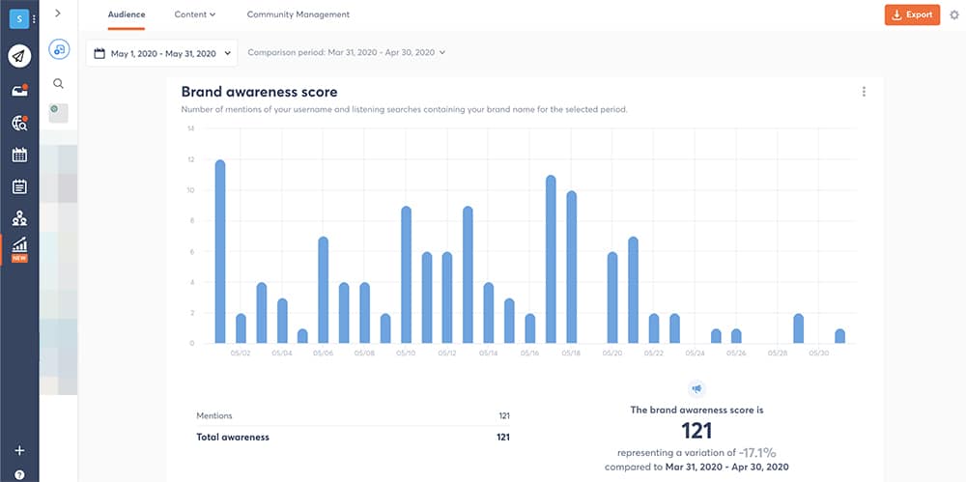966x482 pixels.
Task: Open the help question mark icon
Action: (19, 473)
